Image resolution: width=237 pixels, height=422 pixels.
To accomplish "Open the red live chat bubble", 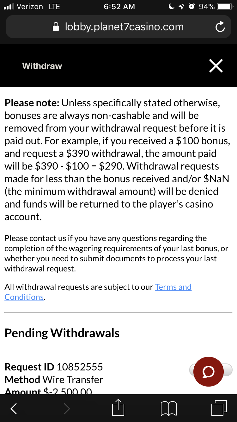I will tap(209, 372).
